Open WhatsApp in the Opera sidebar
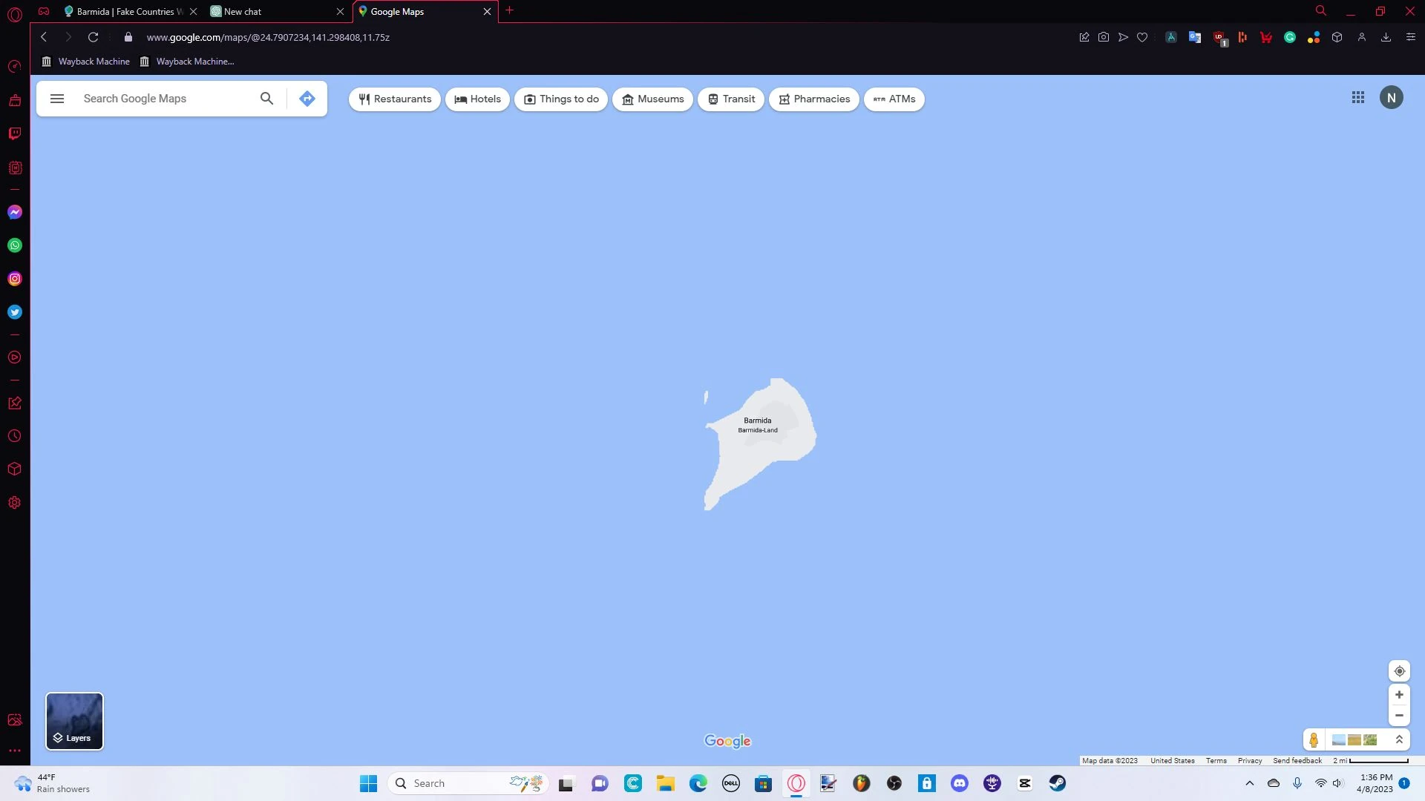Screen dimensions: 1425x801 [15, 245]
